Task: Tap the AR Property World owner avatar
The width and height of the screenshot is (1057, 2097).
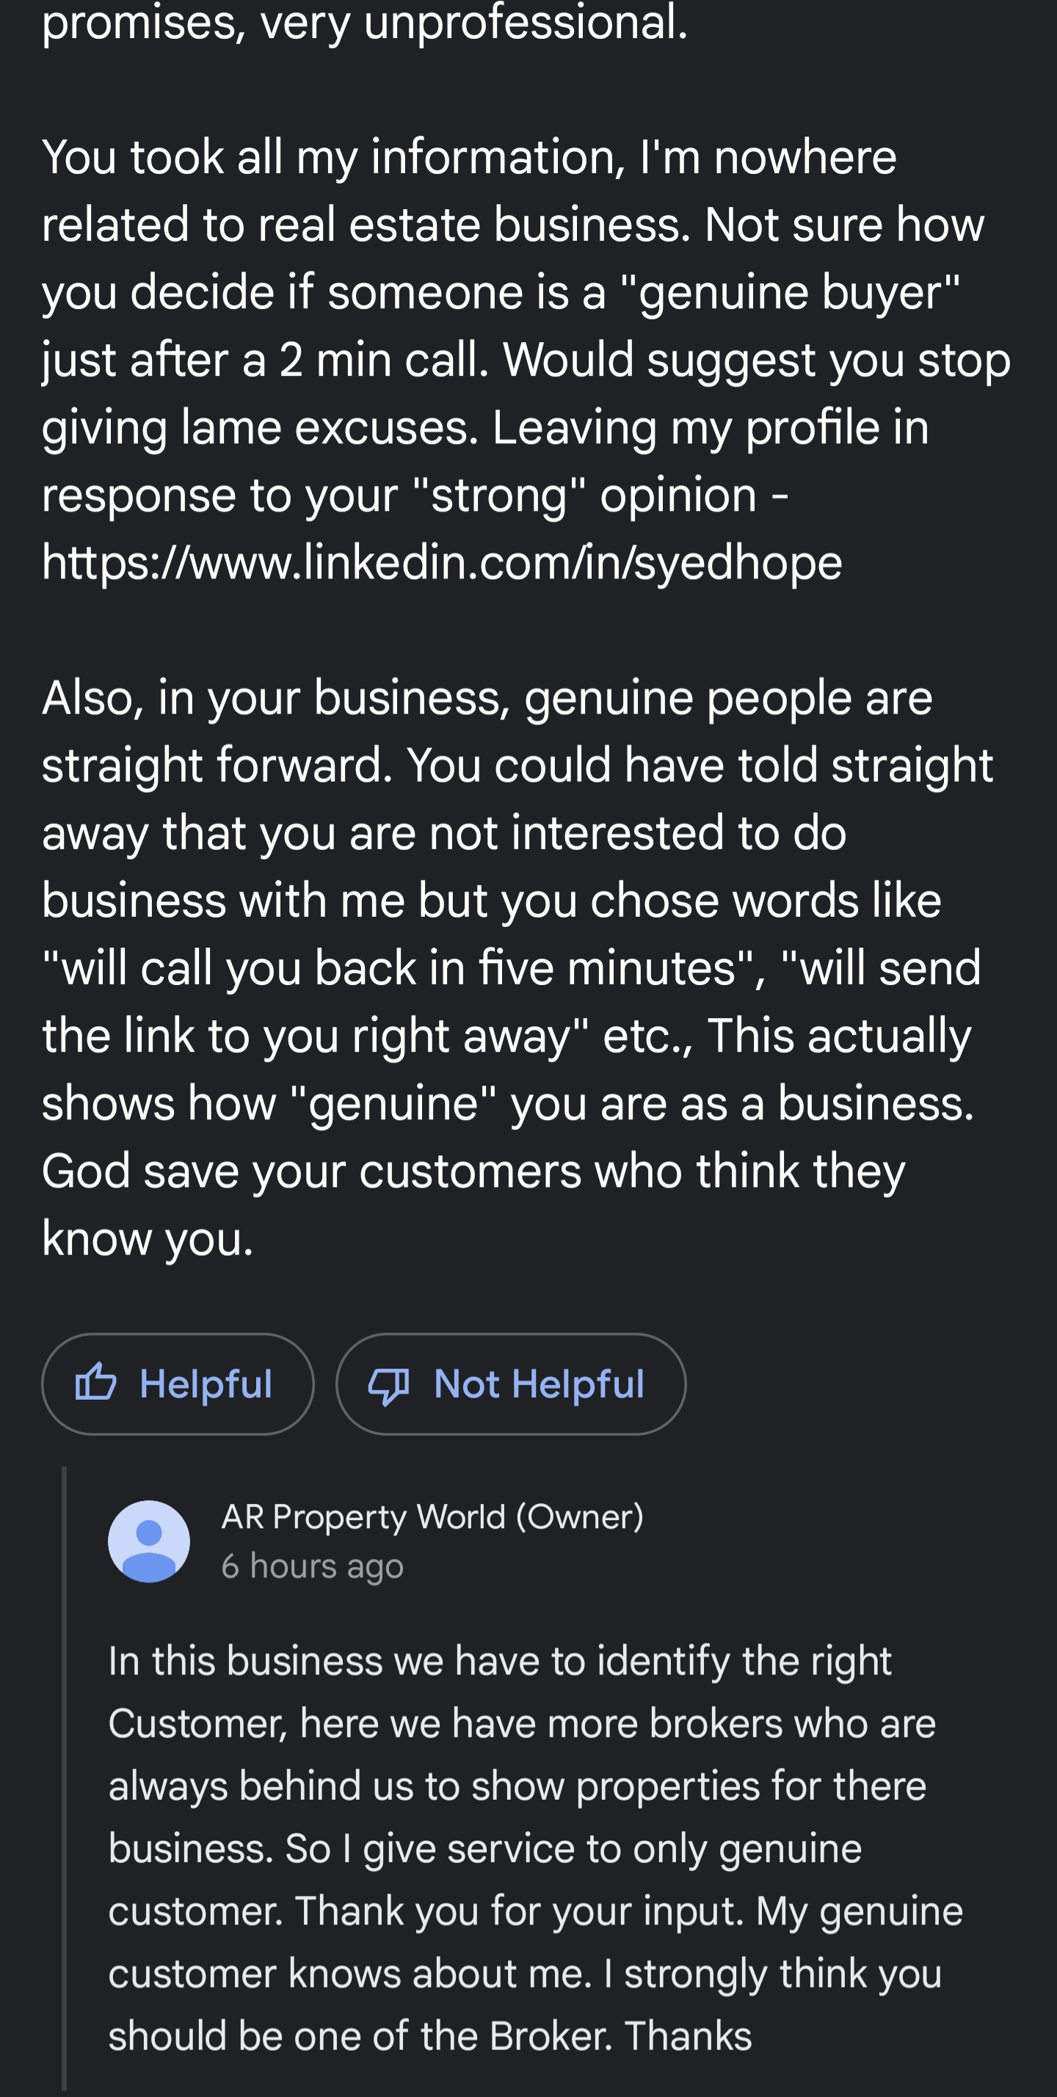Action: pyautogui.click(x=149, y=1541)
